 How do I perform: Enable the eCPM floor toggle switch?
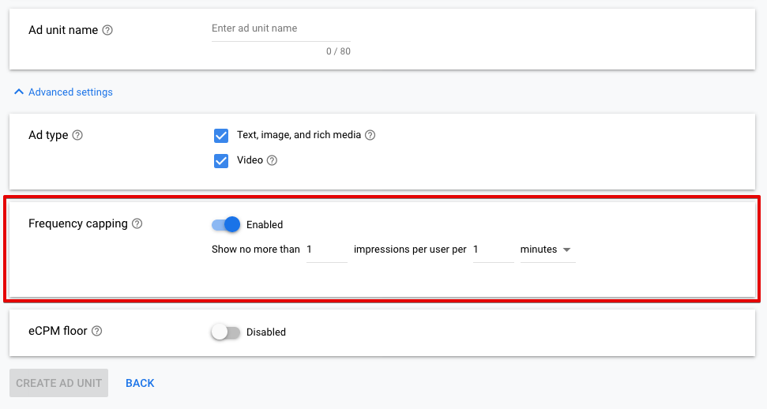[225, 332]
